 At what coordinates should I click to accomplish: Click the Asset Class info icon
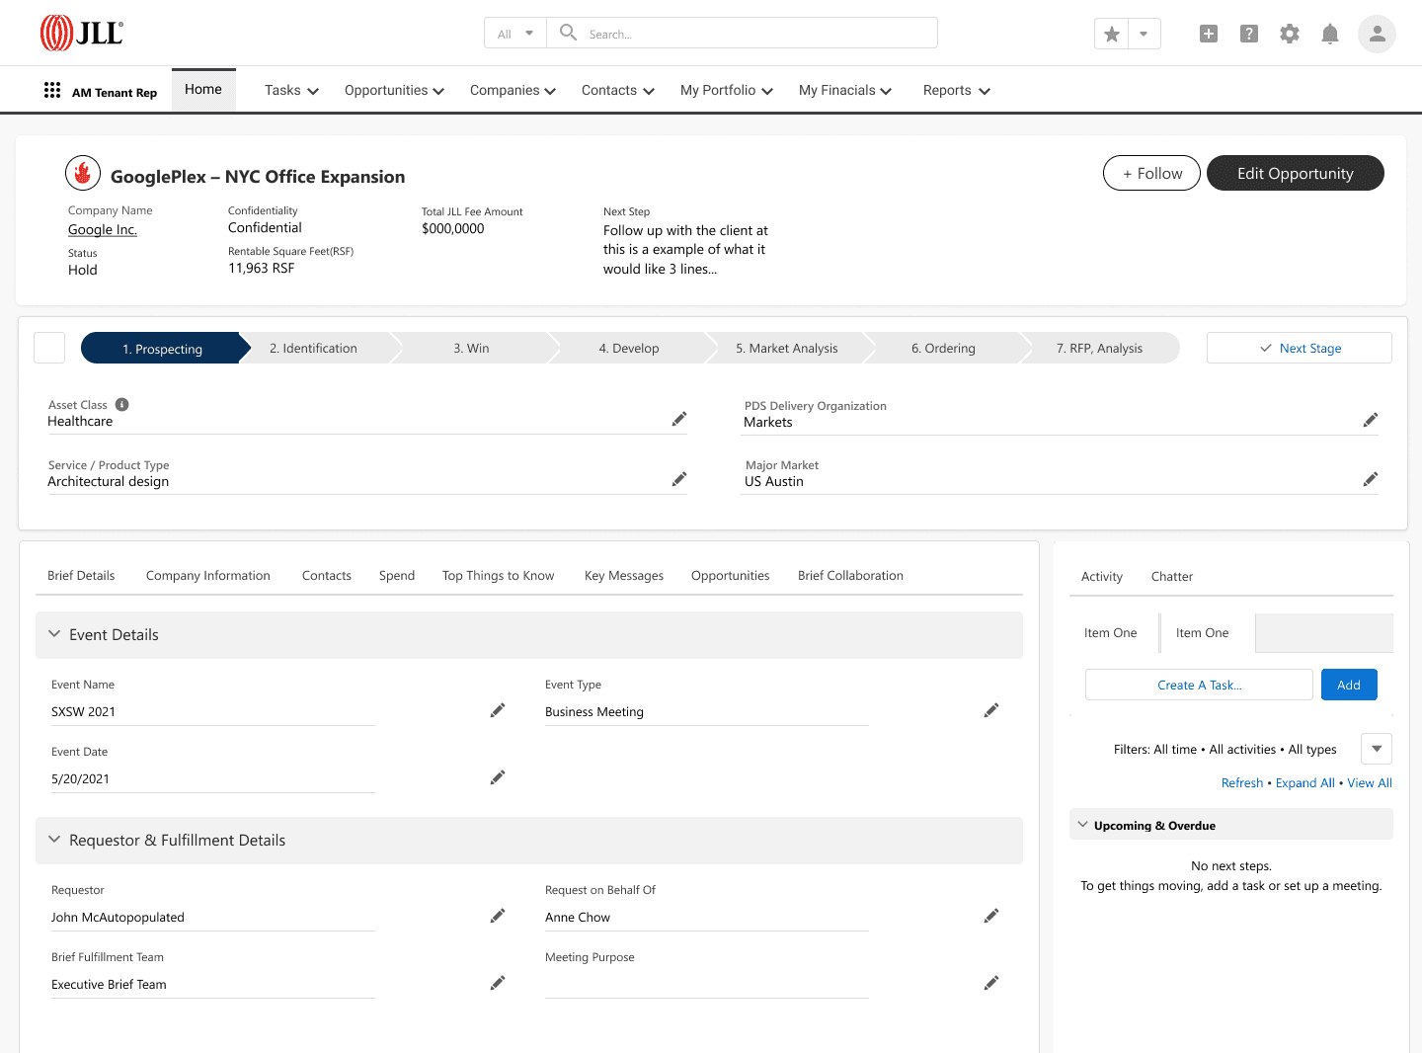[122, 404]
